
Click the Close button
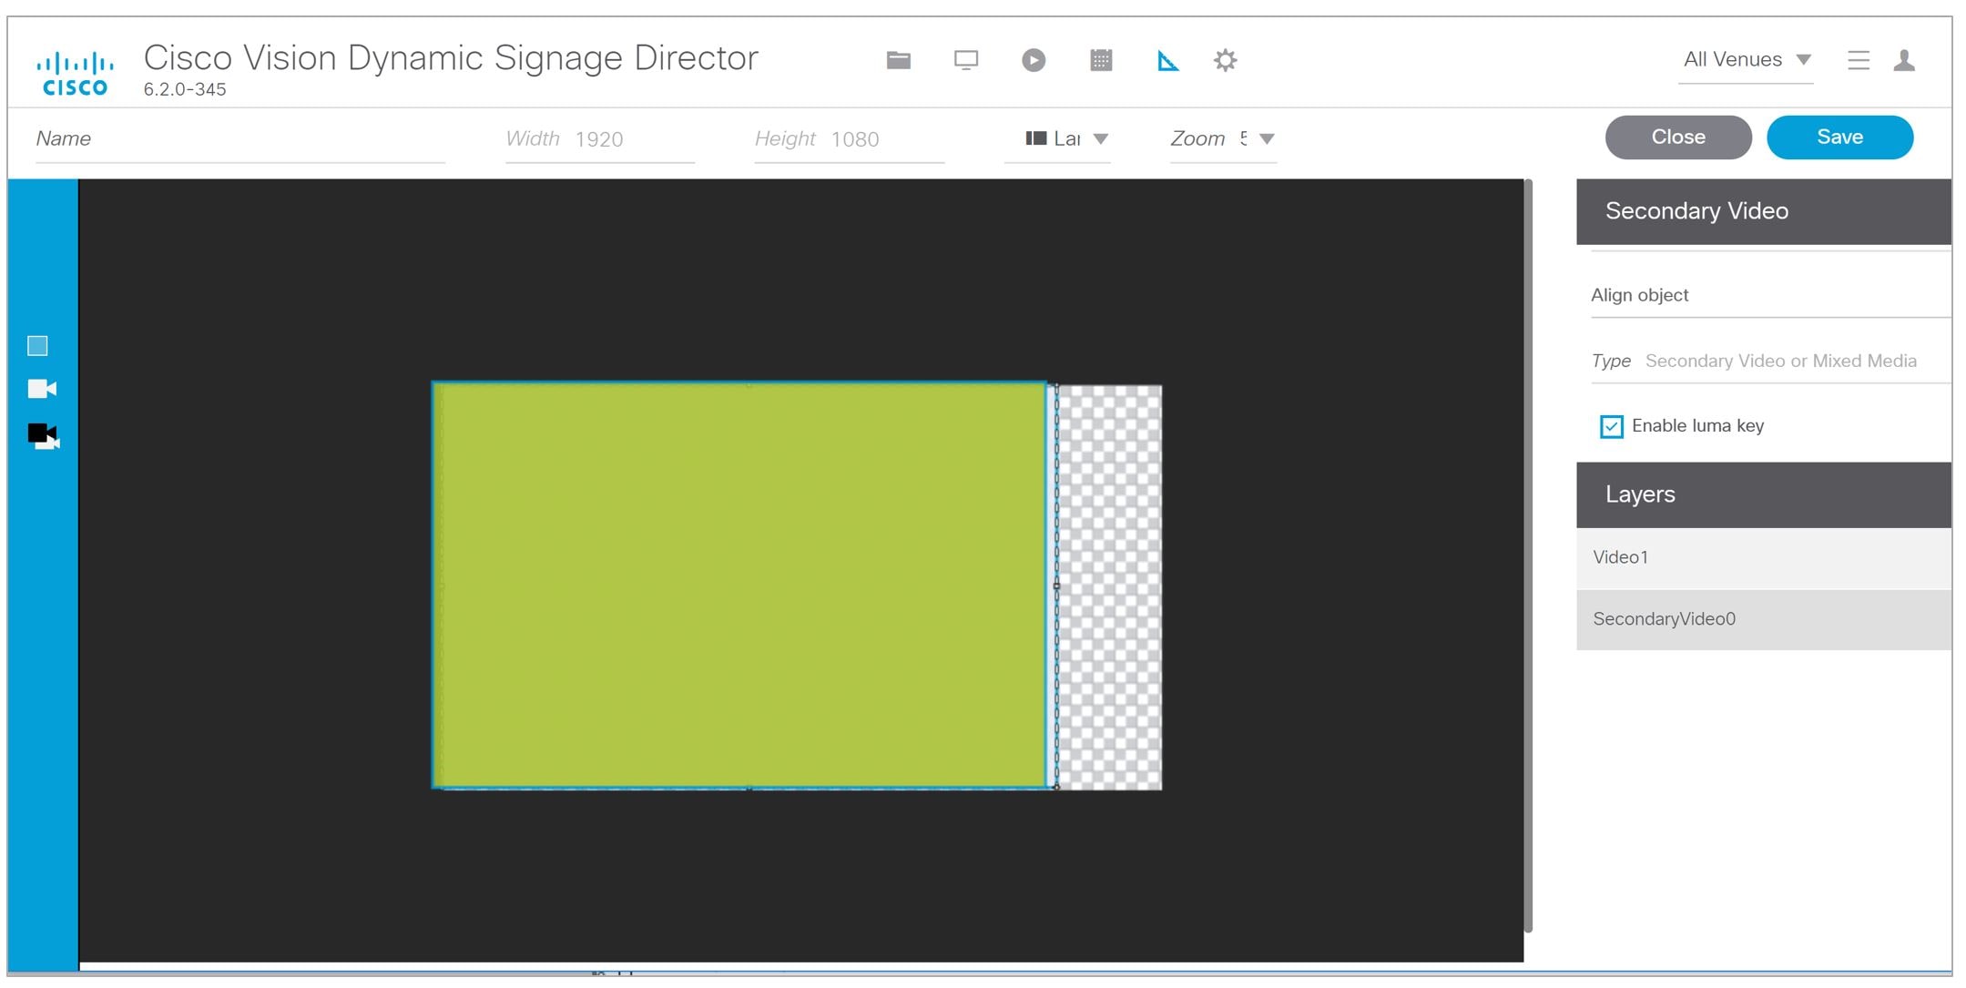point(1677,137)
